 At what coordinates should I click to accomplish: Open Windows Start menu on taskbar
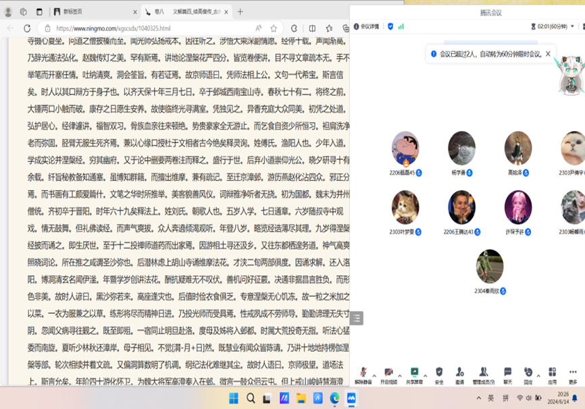click(233, 398)
